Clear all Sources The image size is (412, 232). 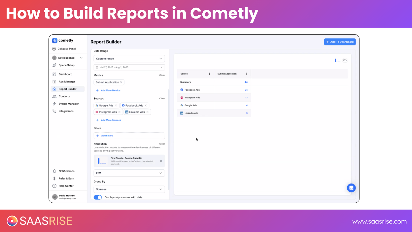click(162, 98)
